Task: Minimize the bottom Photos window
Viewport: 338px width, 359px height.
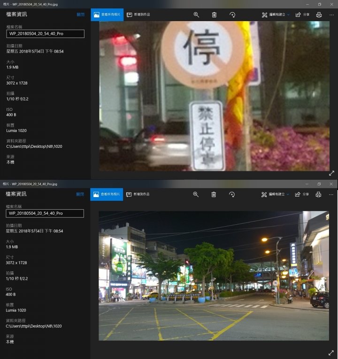Action: pyautogui.click(x=307, y=184)
